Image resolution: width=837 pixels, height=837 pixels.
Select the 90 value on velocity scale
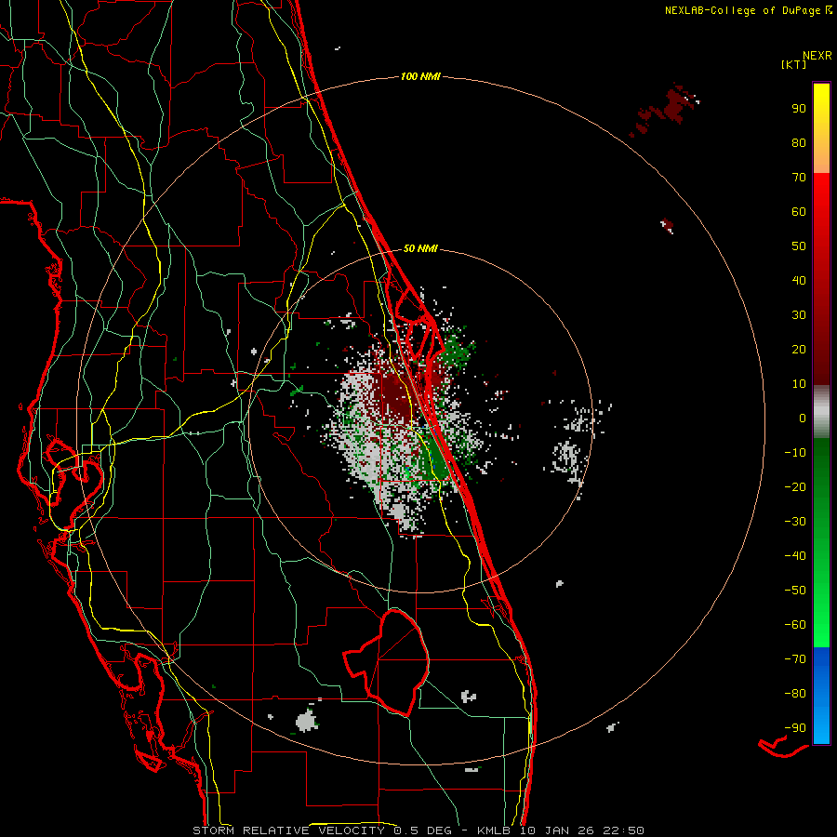pos(799,109)
